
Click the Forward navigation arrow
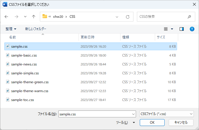(16, 17)
